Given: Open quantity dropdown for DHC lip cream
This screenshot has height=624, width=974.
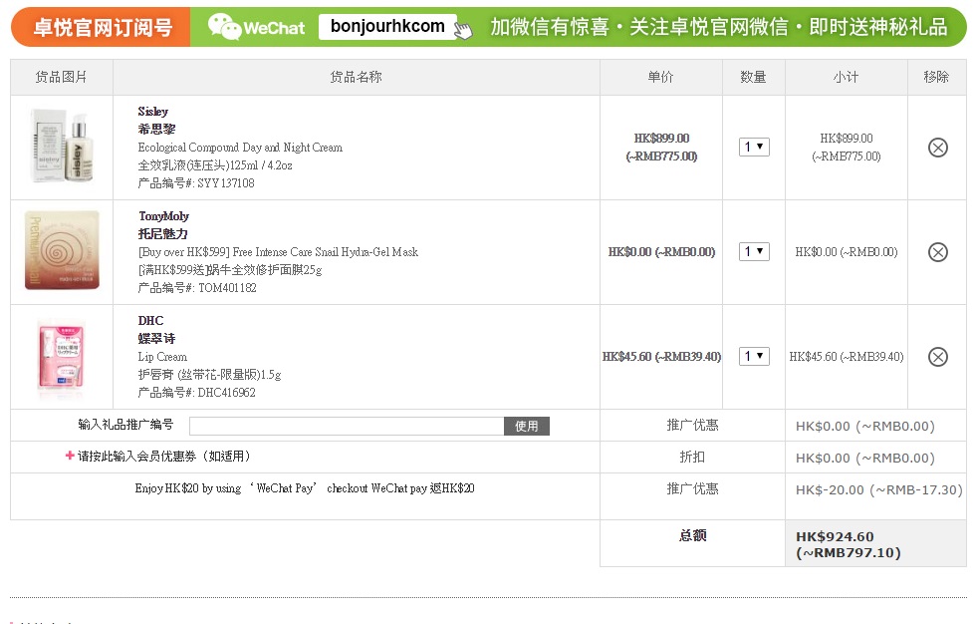Looking at the screenshot, I should click(x=754, y=357).
